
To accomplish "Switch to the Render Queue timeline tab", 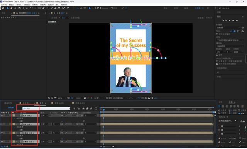I will tap(8, 103).
